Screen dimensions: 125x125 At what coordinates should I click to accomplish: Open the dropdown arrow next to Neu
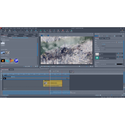tap(3, 31)
